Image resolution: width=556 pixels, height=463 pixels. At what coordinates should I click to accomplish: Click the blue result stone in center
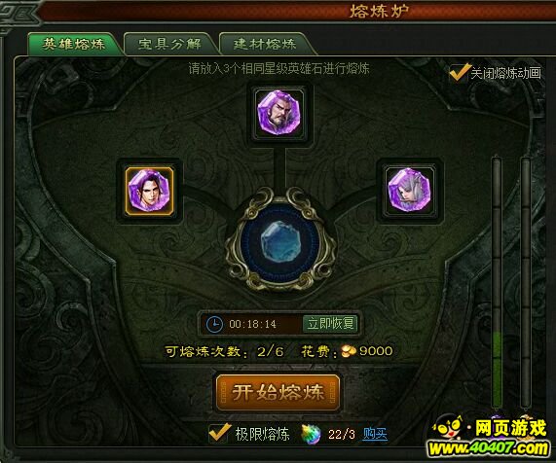point(280,243)
